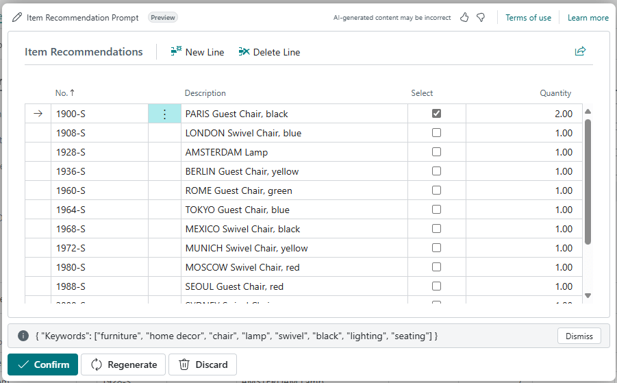Click the share icon in Item Recommendations
The image size is (617, 383).
[x=580, y=51]
